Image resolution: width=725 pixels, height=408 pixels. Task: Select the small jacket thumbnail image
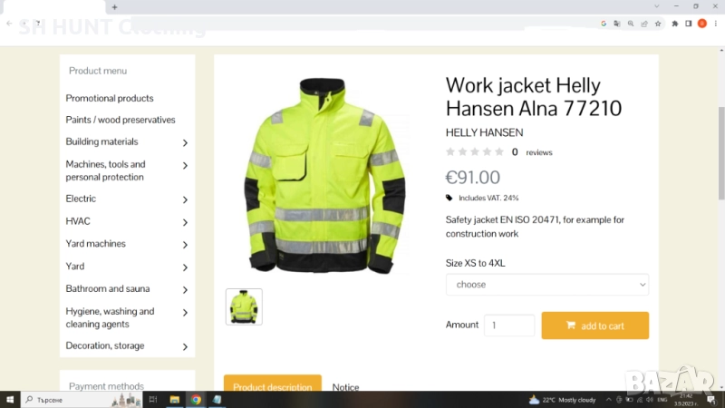pyautogui.click(x=244, y=307)
